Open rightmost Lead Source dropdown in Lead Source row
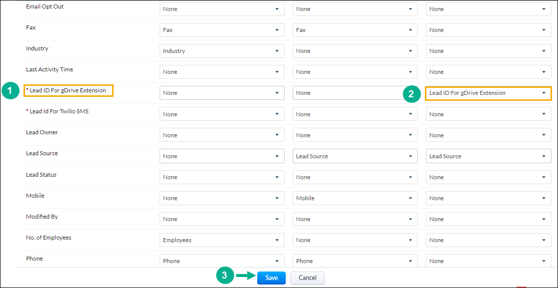 [488, 156]
